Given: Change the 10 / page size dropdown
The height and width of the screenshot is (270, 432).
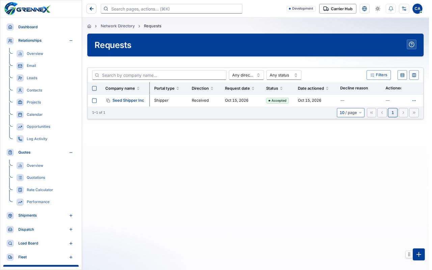Looking at the screenshot, I should [351, 113].
